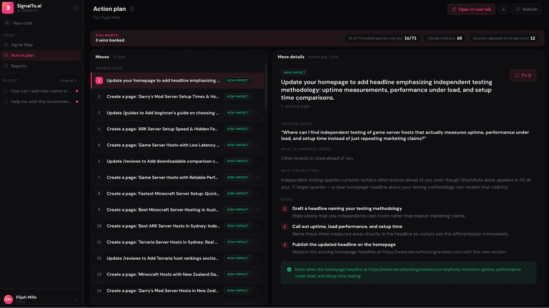Expand Show all recent chats

click(68, 80)
